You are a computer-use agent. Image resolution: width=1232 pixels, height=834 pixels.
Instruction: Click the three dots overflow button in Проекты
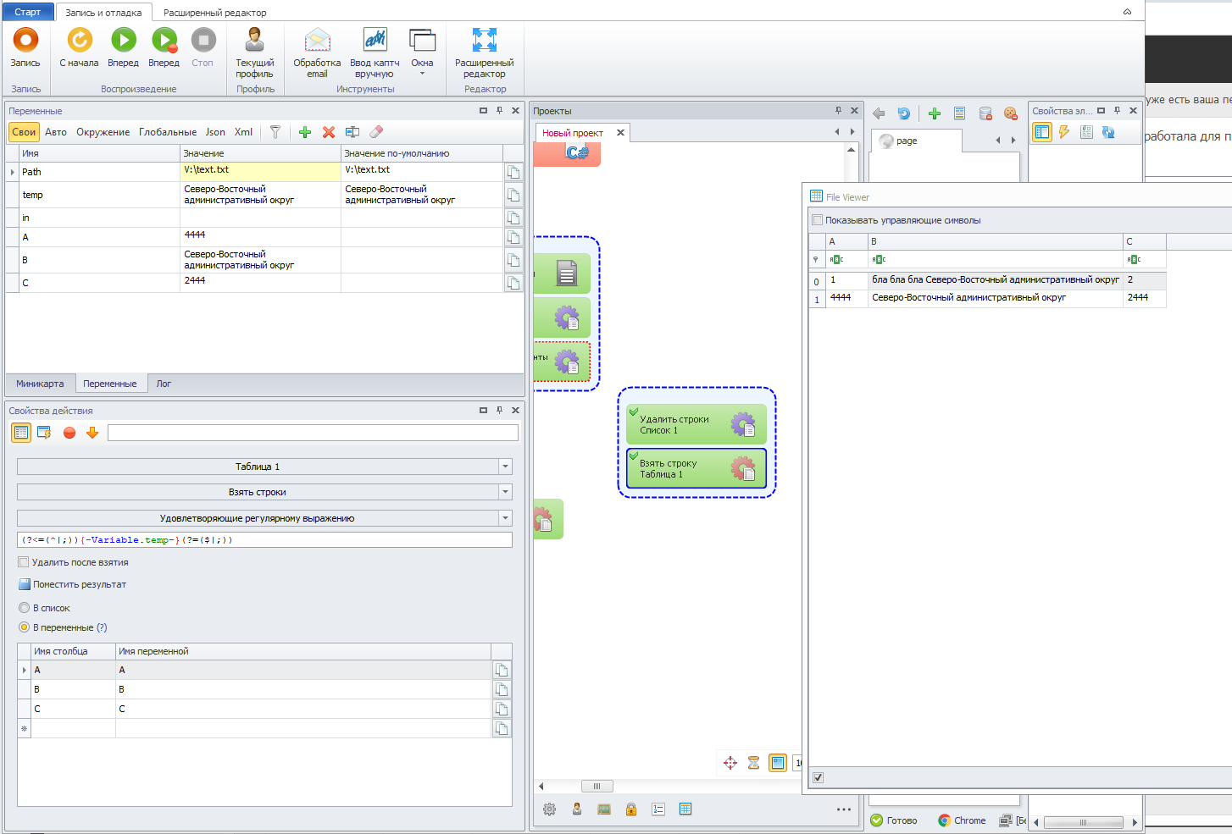[x=844, y=809]
